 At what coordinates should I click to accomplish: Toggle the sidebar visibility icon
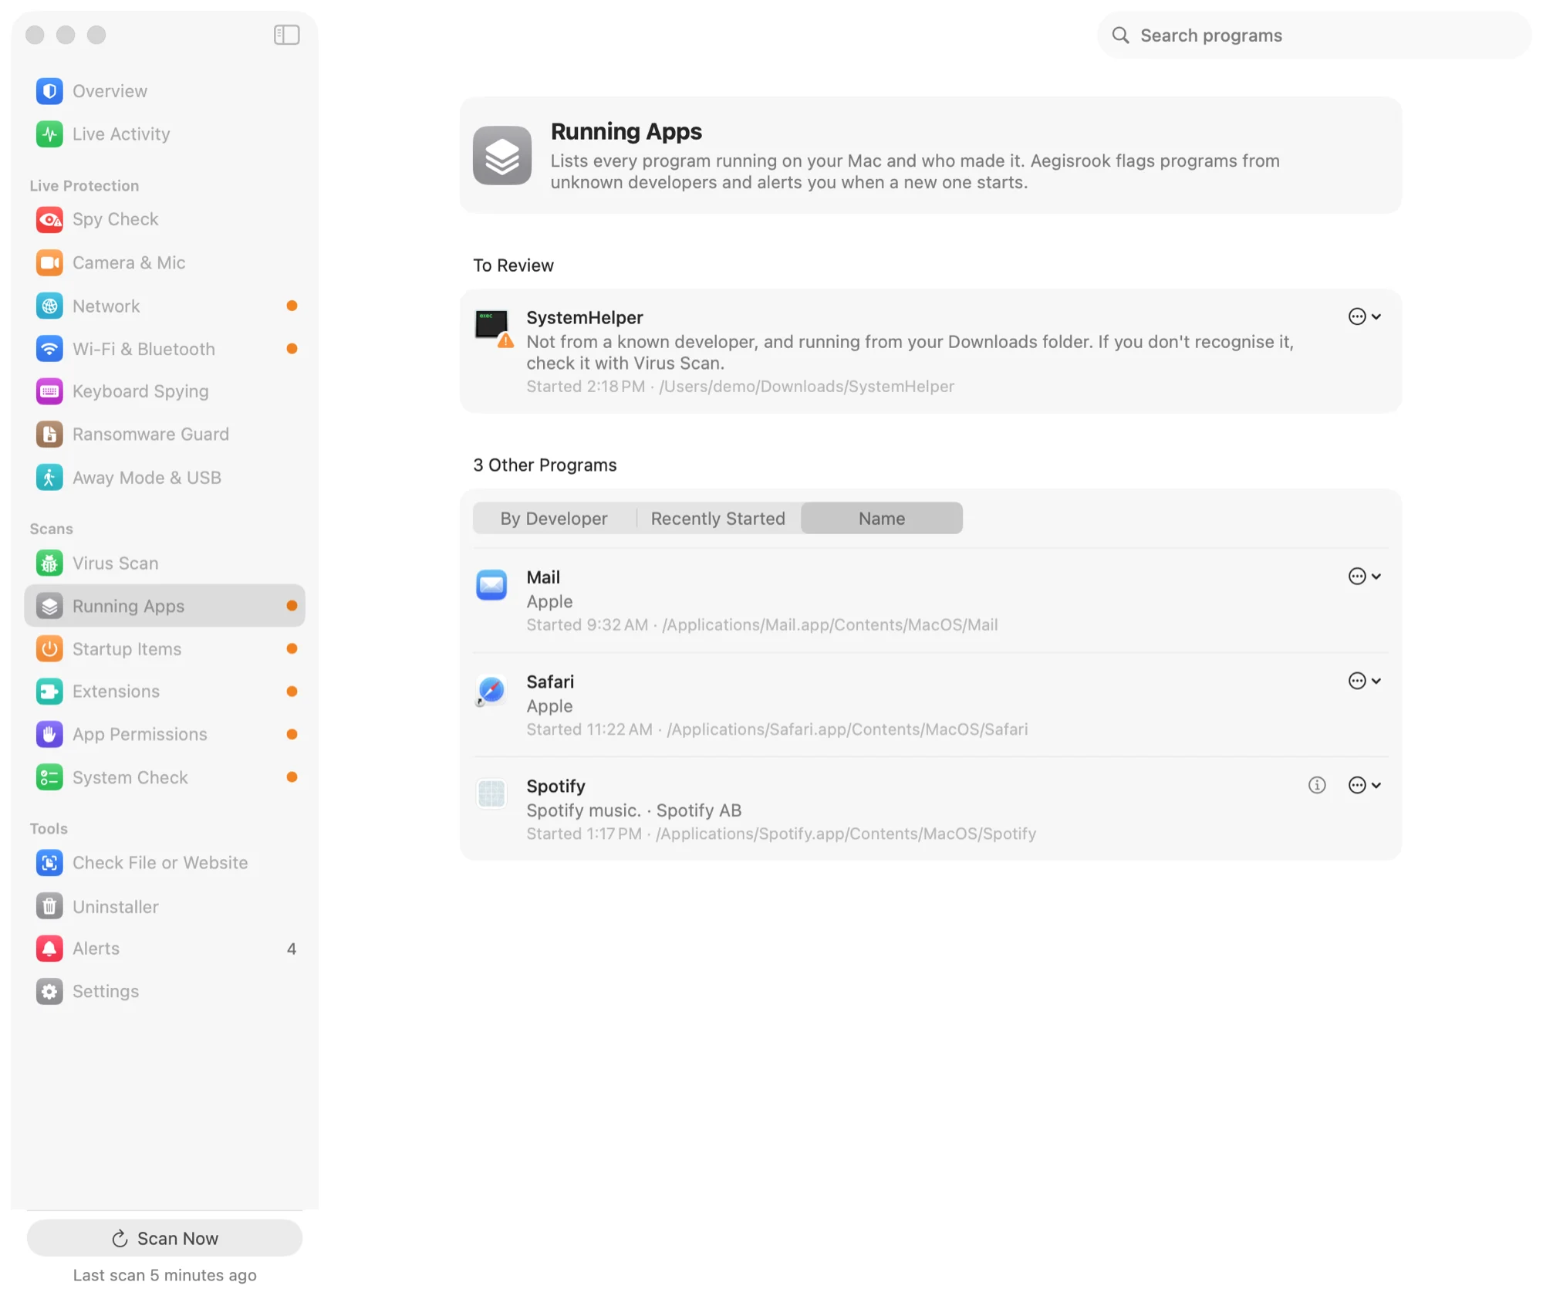click(x=286, y=35)
